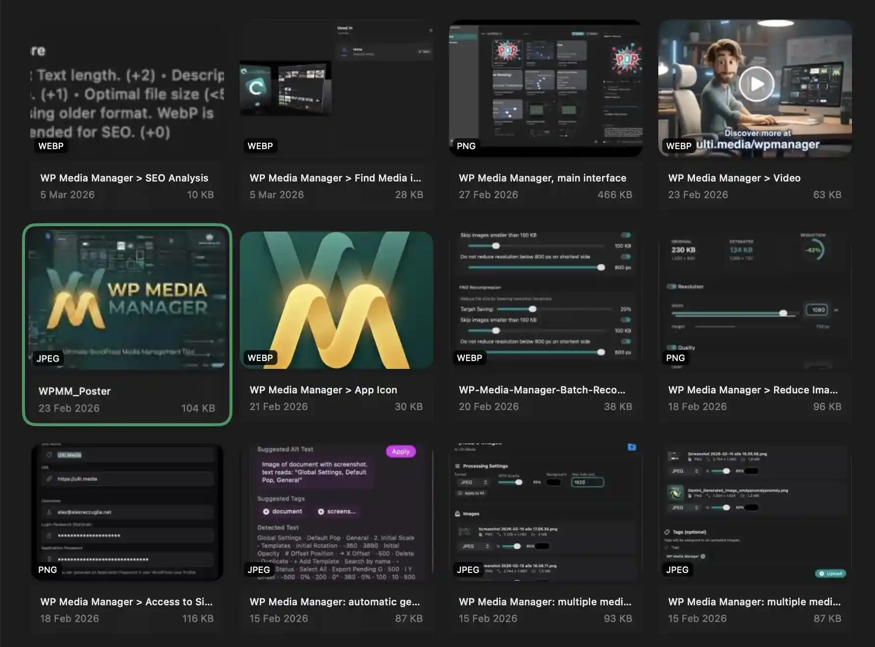875x647 pixels.
Task: Click the title 'WP Media Manager > Reduce Ima...'
Action: pos(753,390)
